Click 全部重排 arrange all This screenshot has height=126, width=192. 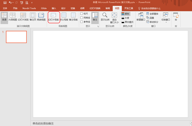pyautogui.click(x=152, y=14)
